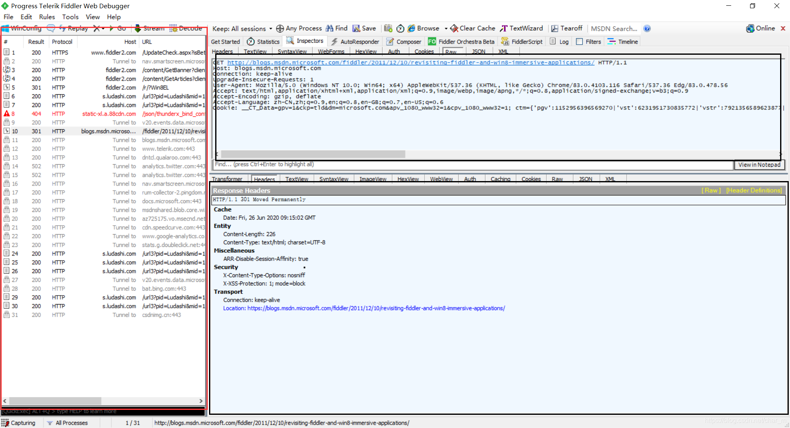Select the response Caching inspector tab

pos(500,179)
